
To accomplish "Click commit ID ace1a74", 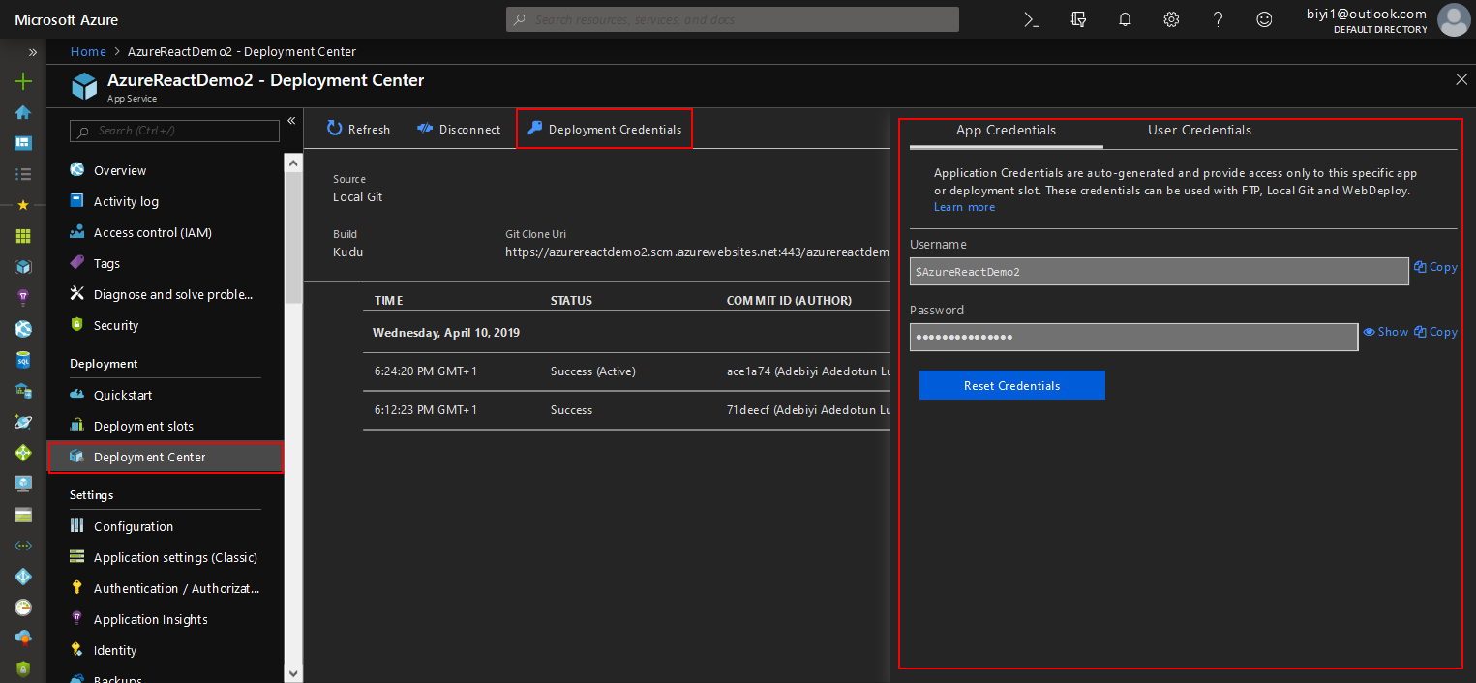I will 748,371.
